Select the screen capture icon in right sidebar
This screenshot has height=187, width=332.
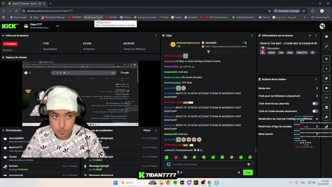point(326,59)
